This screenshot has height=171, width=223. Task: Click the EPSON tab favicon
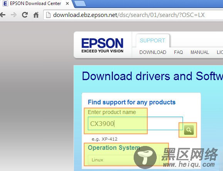5,3
